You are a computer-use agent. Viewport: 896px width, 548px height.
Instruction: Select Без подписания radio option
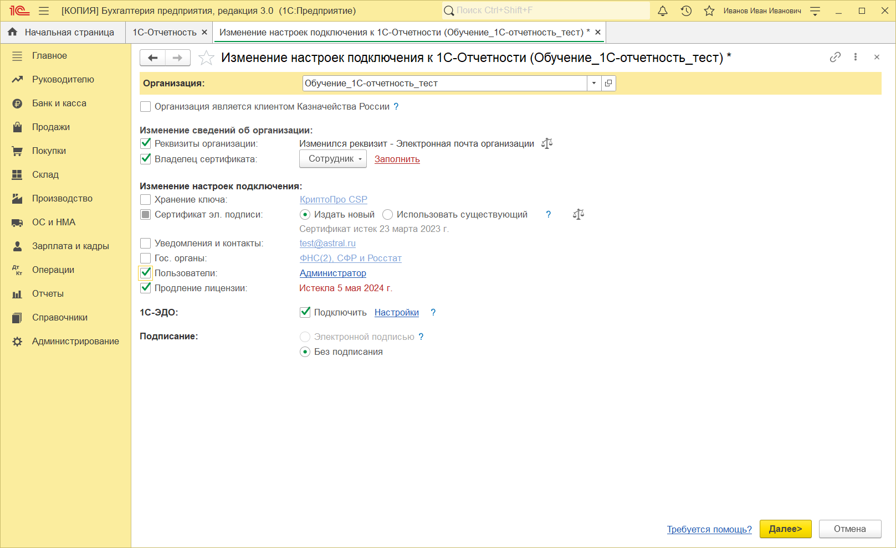[305, 352]
